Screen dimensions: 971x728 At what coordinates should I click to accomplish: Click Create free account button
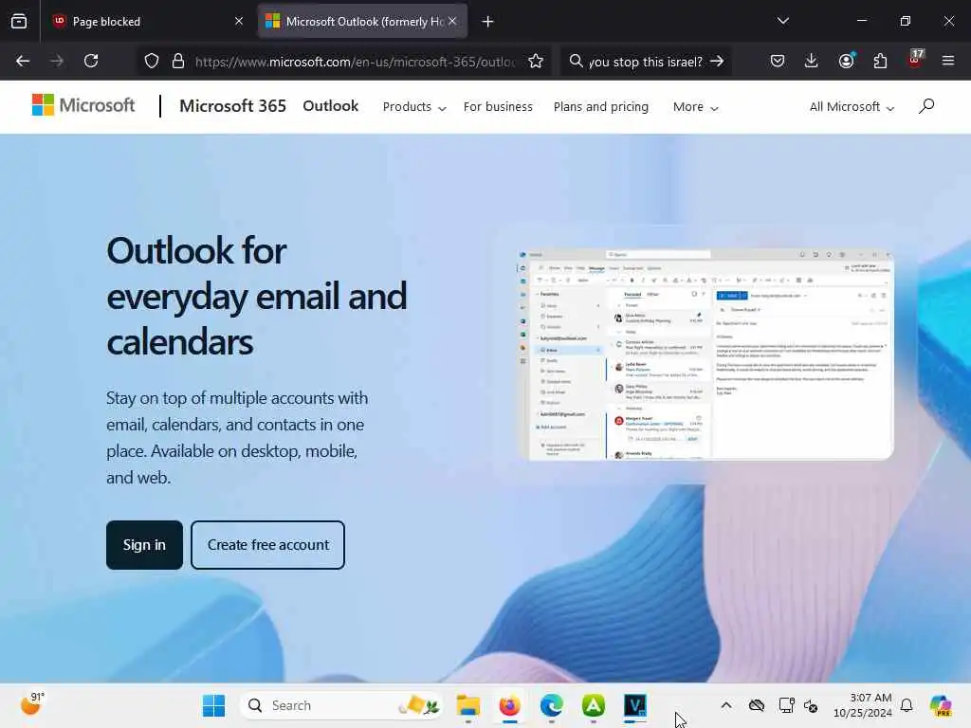click(x=267, y=545)
